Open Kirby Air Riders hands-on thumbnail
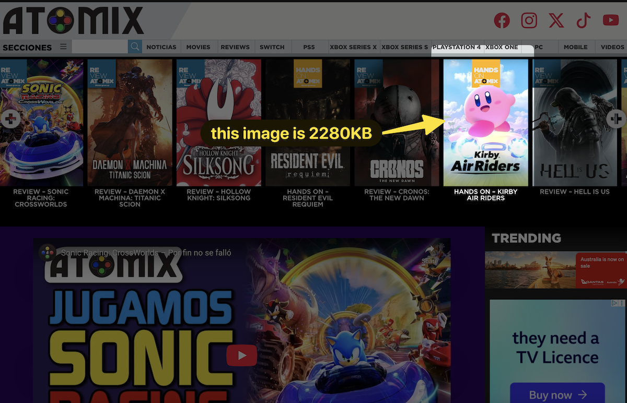 tap(486, 123)
